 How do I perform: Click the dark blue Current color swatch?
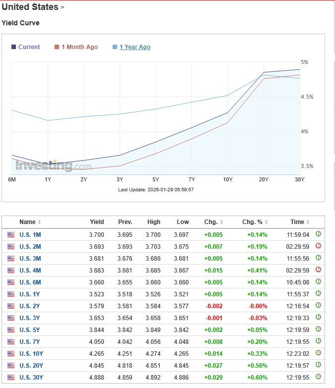point(13,47)
